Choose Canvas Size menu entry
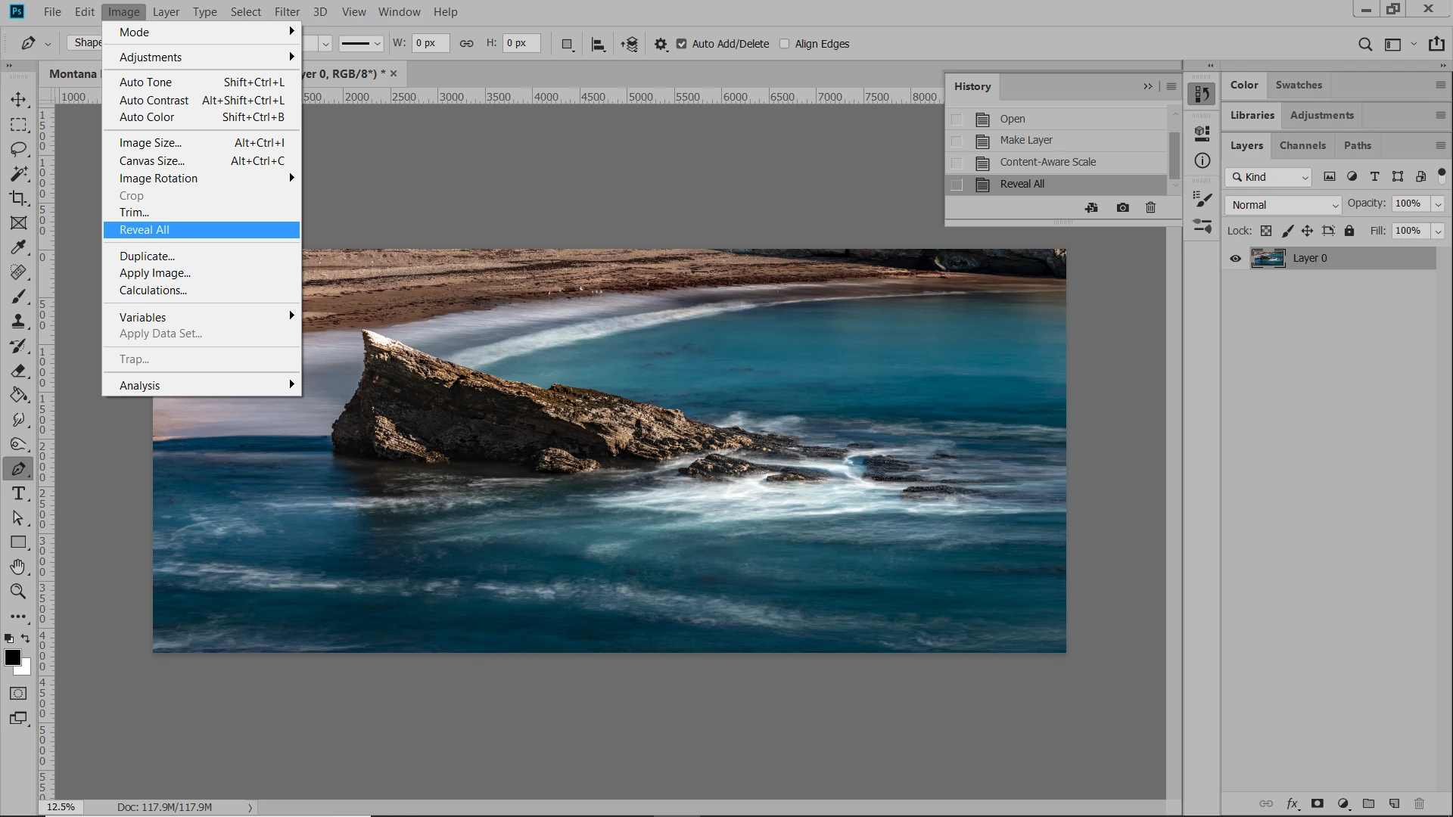 click(152, 160)
